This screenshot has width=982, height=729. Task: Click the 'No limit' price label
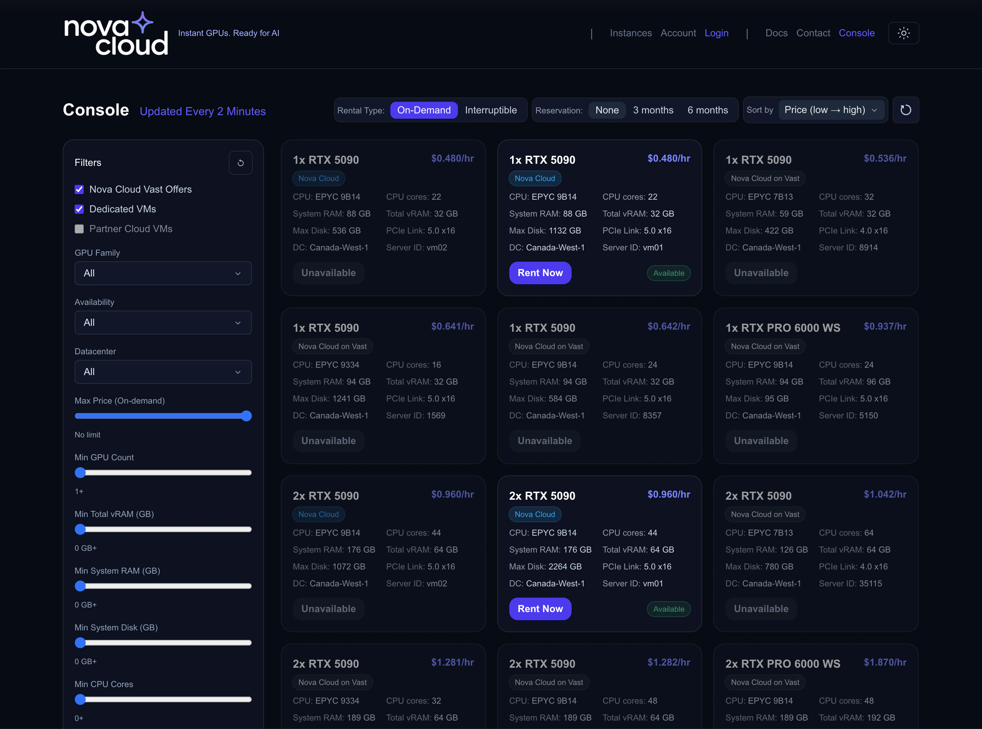click(x=87, y=435)
